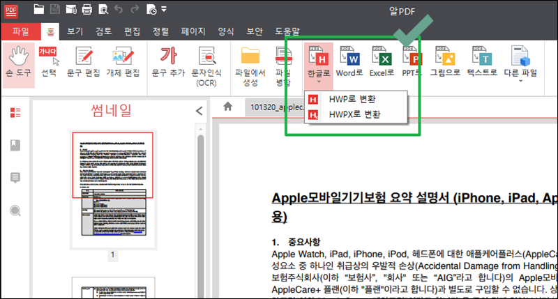The height and width of the screenshot is (299, 558).
Task: Switch to the 도움말 ribbon tab
Action: click(x=287, y=31)
